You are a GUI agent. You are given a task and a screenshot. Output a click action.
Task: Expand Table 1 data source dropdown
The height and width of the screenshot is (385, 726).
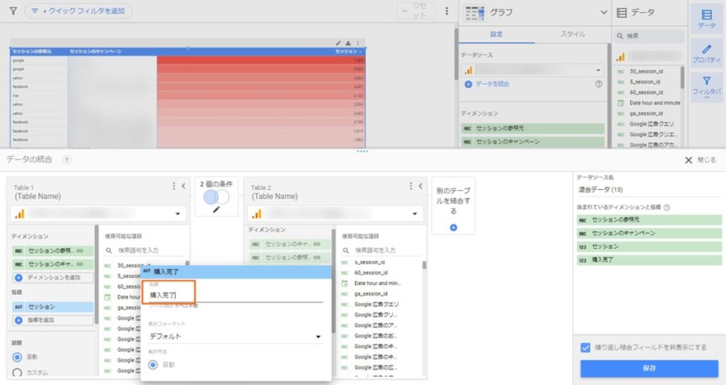(x=177, y=213)
